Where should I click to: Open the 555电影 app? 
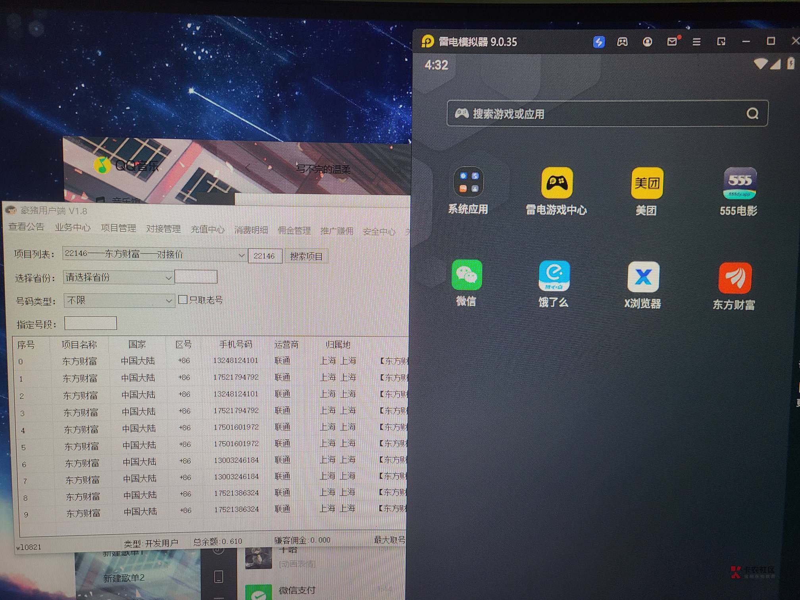pyautogui.click(x=740, y=183)
